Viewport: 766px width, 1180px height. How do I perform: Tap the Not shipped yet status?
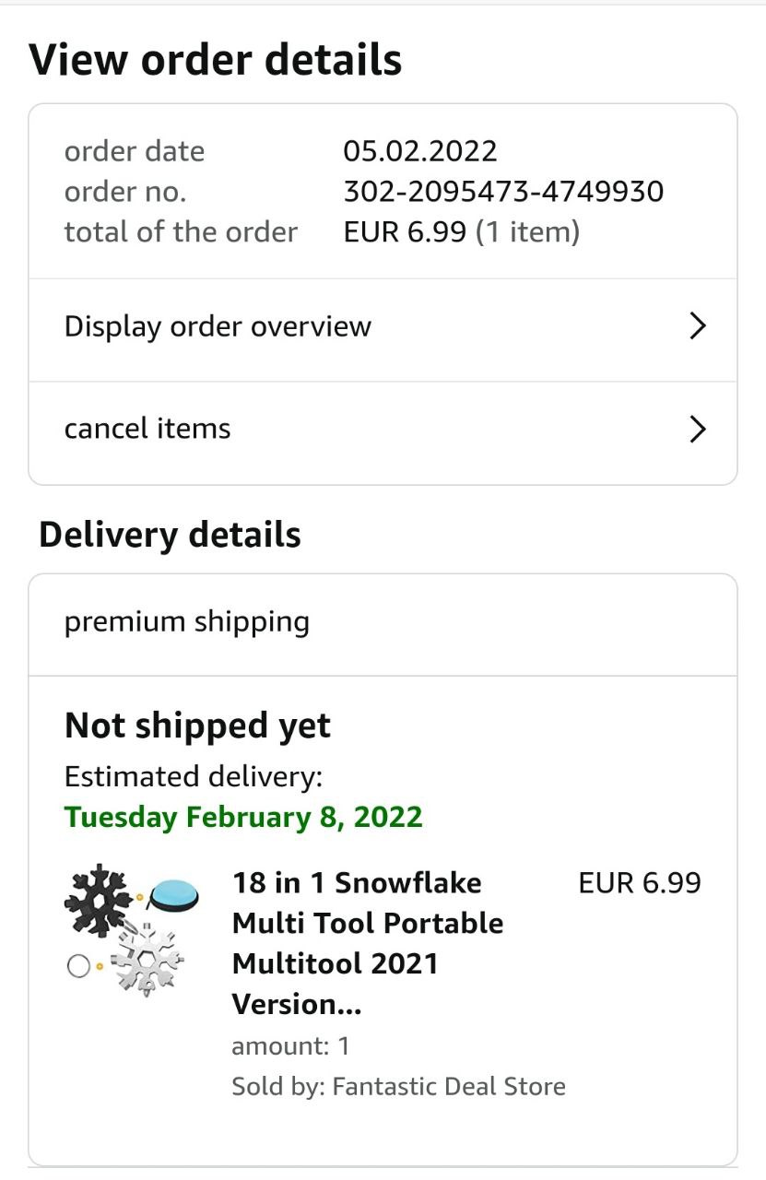197,726
